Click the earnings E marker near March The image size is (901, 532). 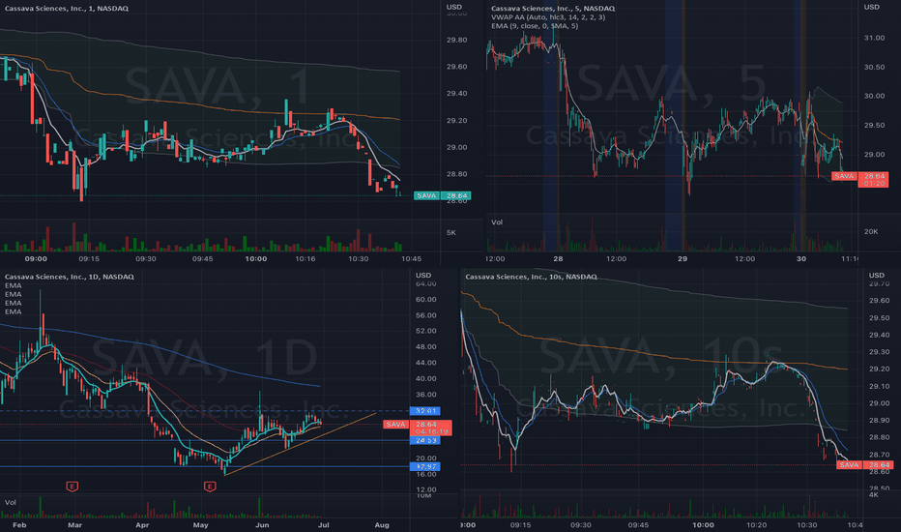point(72,487)
